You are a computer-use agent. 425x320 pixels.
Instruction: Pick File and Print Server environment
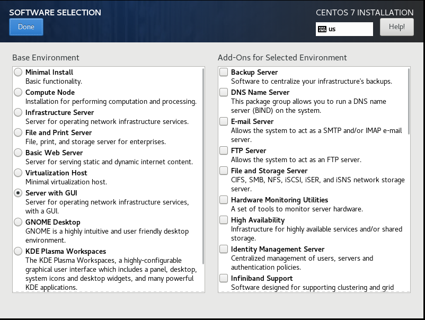click(18, 132)
